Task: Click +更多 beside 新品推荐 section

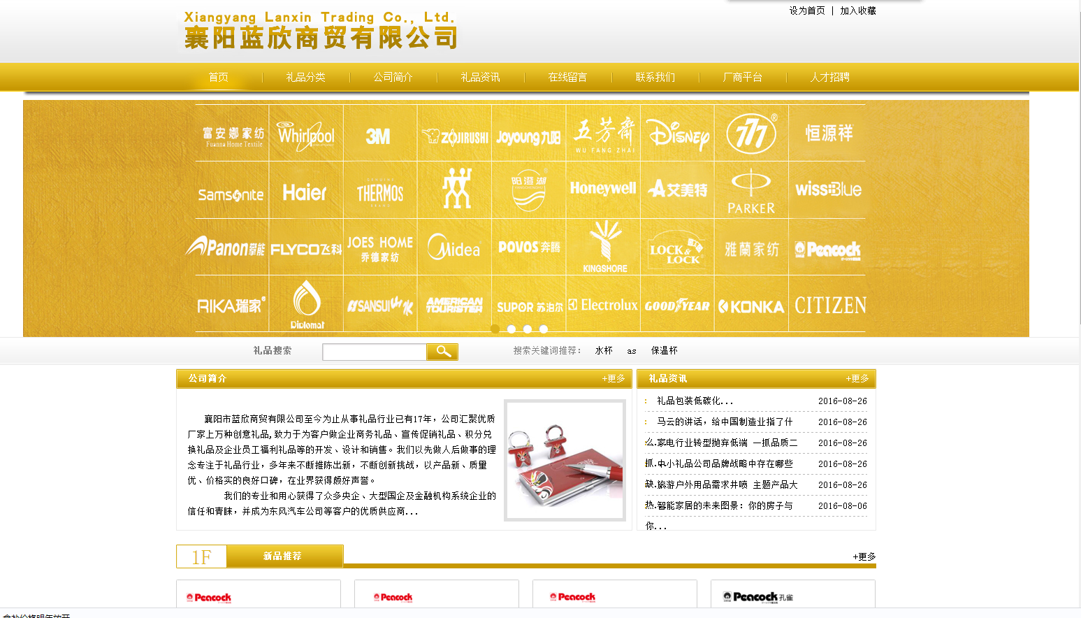Action: coord(864,556)
